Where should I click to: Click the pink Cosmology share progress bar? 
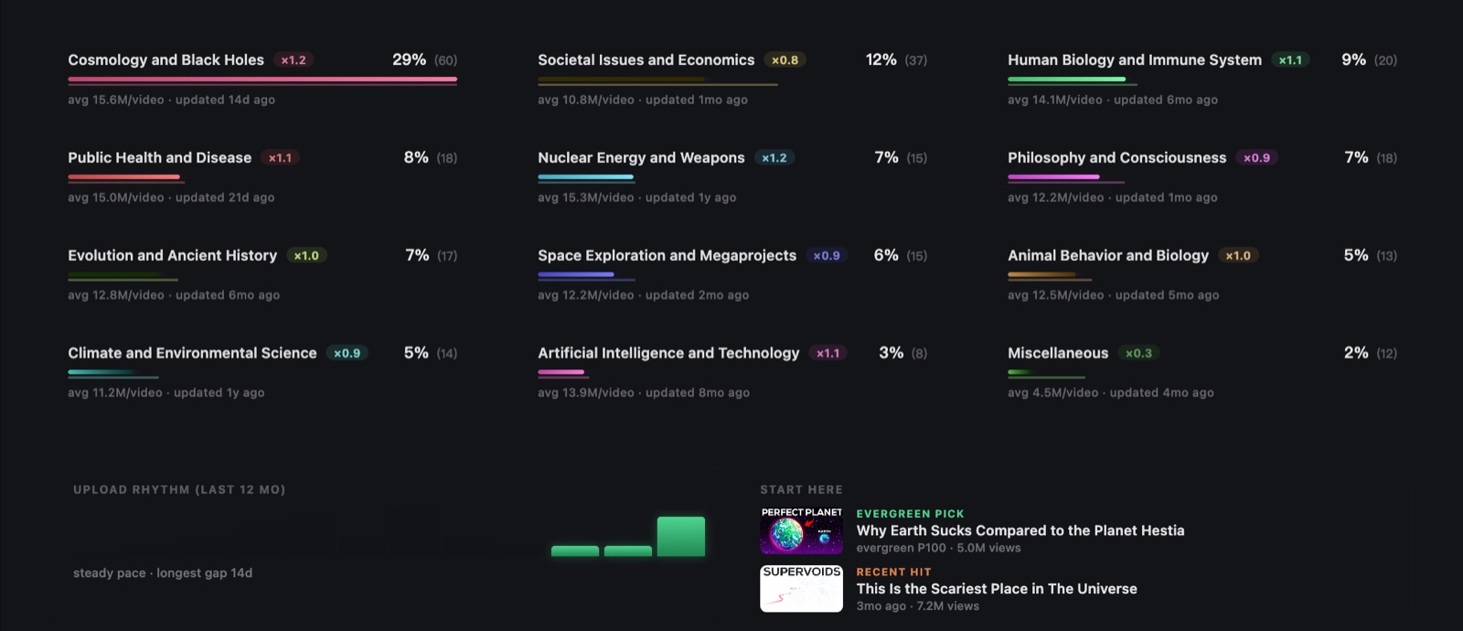[262, 80]
